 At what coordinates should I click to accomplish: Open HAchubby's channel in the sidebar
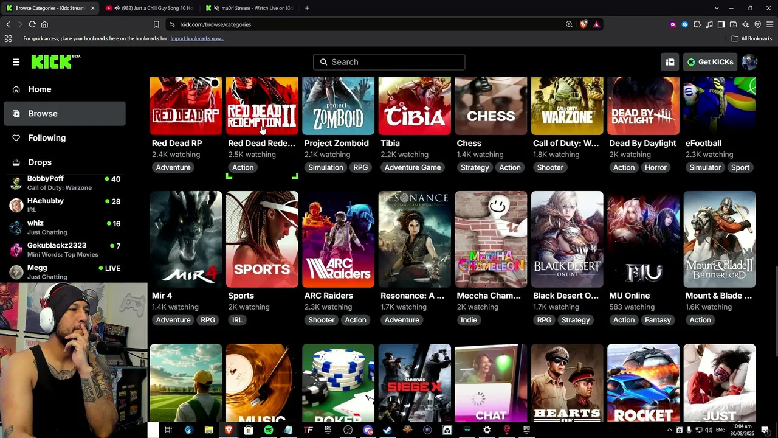65,205
